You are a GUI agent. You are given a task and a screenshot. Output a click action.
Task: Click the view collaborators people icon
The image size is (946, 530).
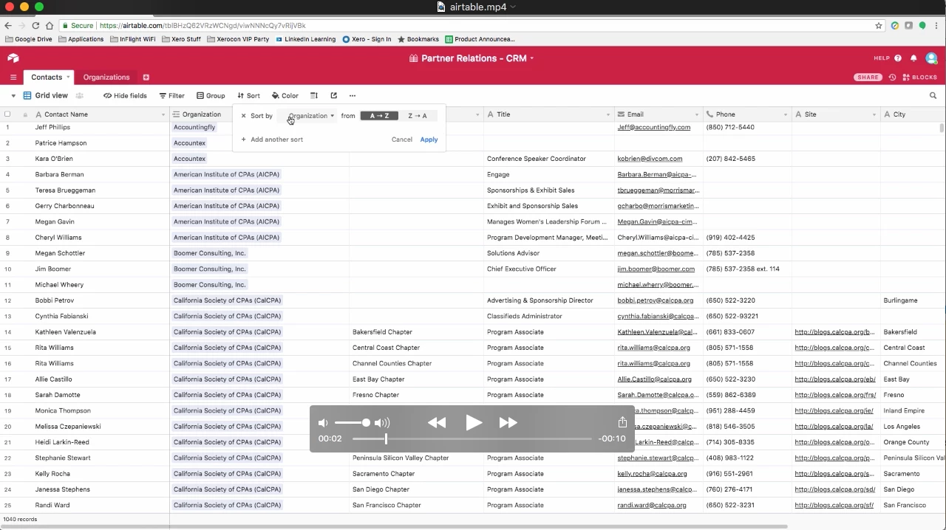point(80,96)
